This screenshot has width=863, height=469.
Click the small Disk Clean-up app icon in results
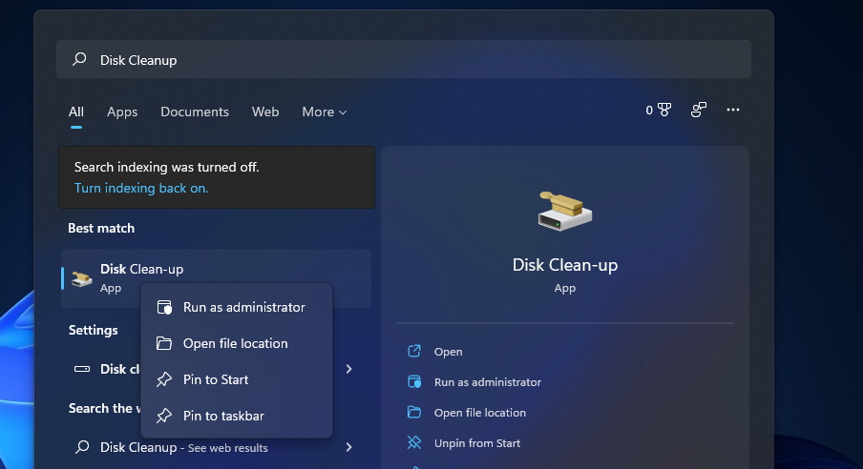tap(82, 278)
